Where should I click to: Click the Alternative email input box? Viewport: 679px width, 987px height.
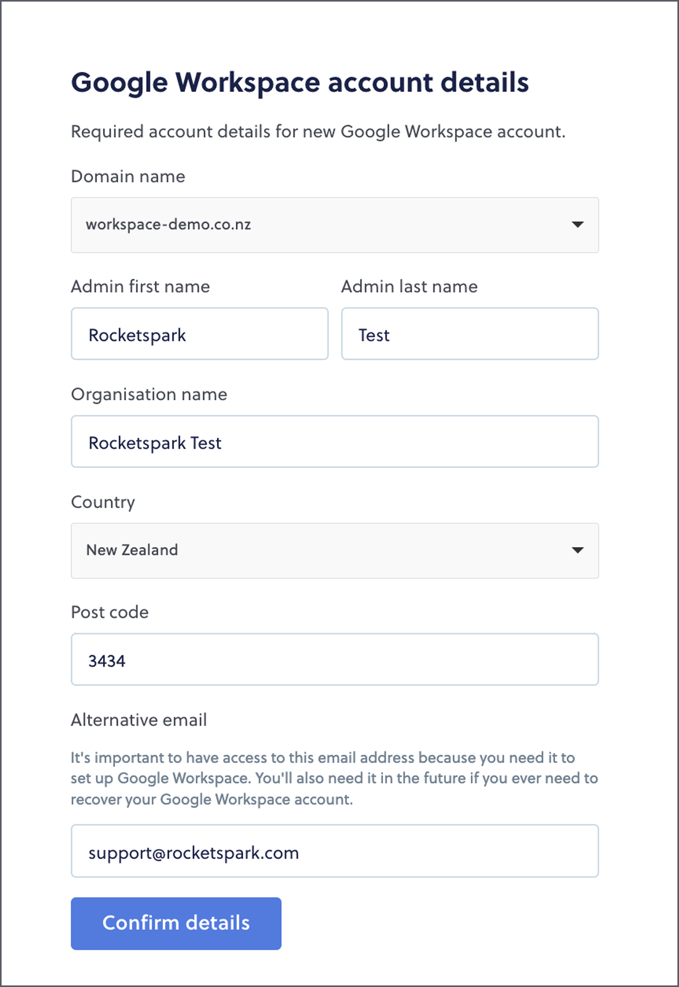[334, 851]
